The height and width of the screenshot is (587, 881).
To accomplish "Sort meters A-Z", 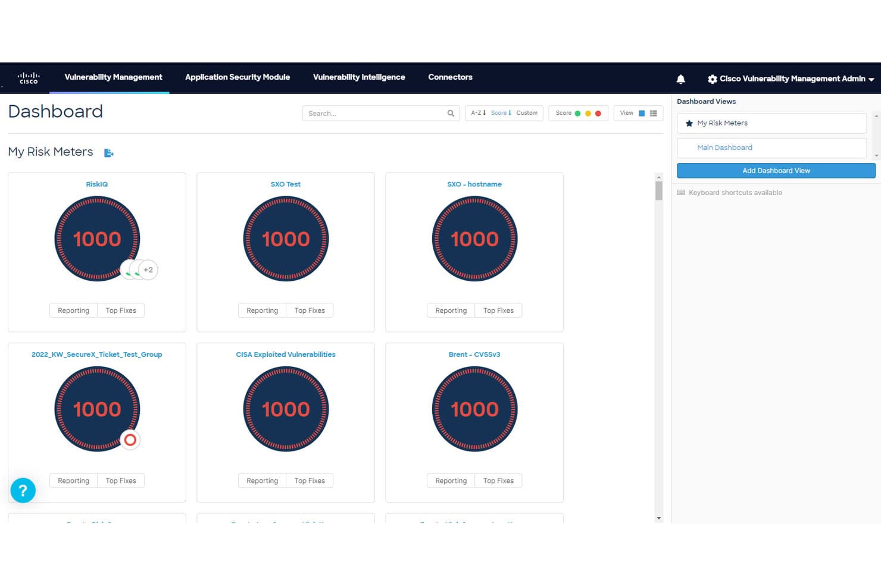I will (479, 113).
